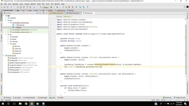Open the VCS menu
The height and width of the screenshot is (106, 189).
(x=52, y=4)
